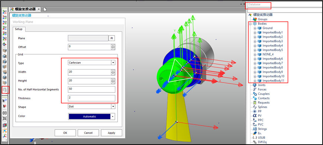Screen dimensions: 323x145
Task: Select the Contacts node icon
Action: (x=254, y=98)
